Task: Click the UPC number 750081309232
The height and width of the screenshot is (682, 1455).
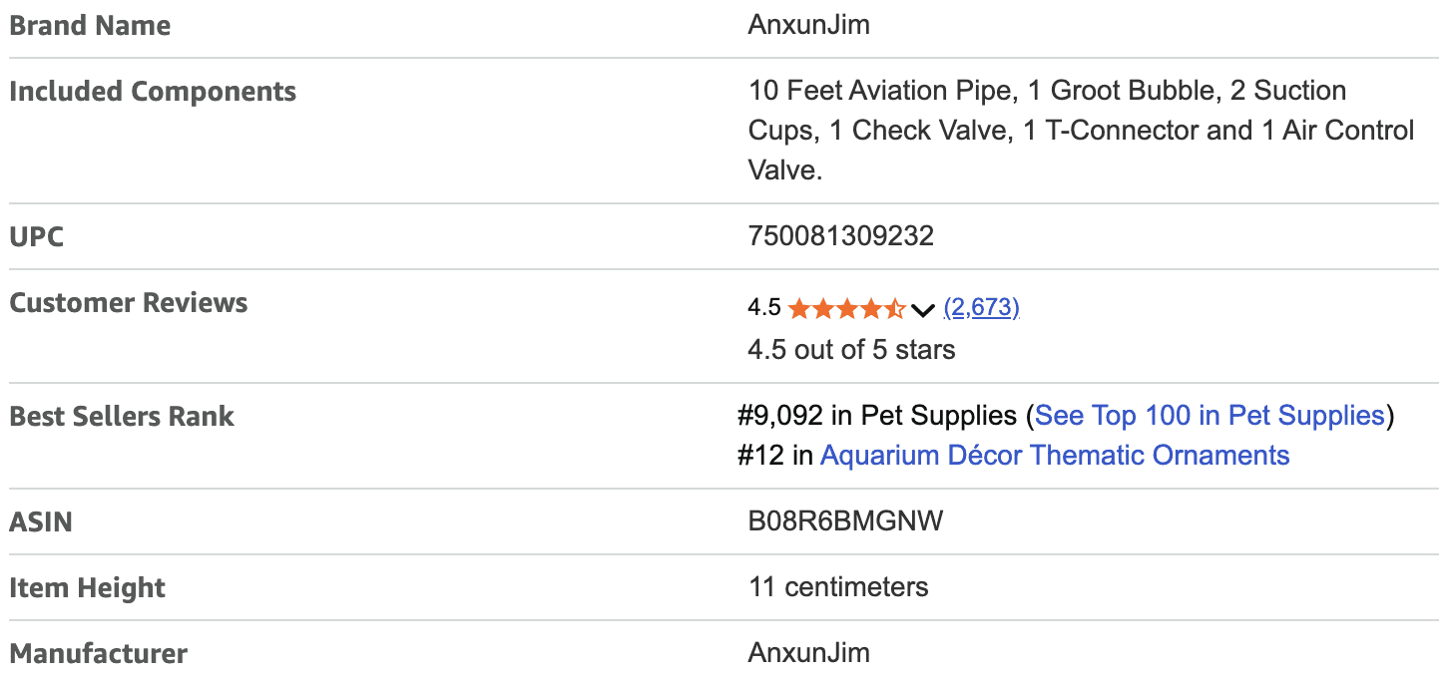Action: coord(840,236)
